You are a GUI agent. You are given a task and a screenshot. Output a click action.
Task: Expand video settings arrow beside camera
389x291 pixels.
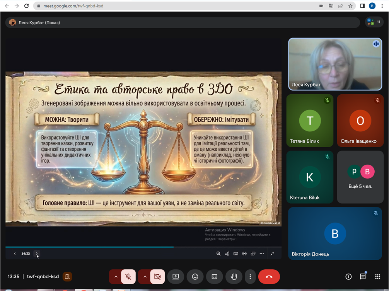click(x=145, y=277)
